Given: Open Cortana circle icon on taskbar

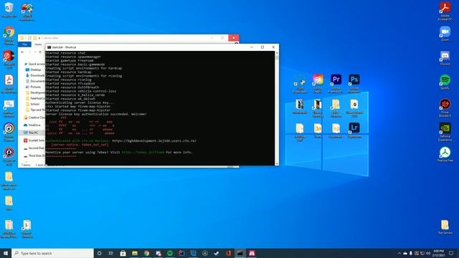Looking at the screenshot, I should [99, 253].
